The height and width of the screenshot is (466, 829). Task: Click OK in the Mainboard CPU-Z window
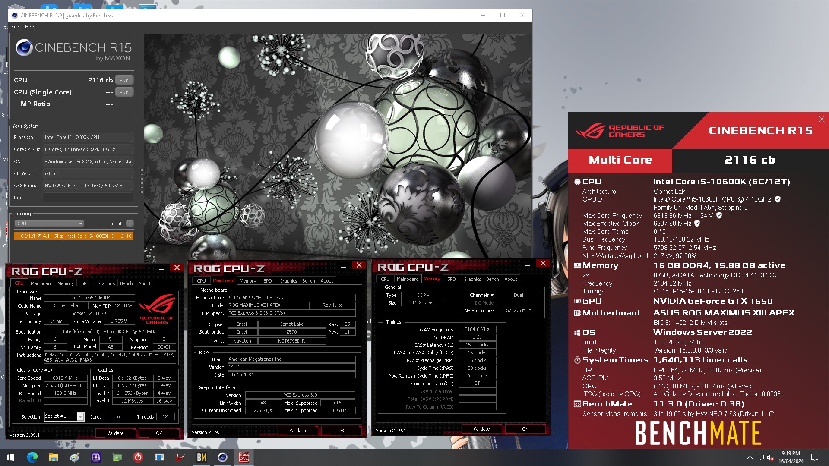pyautogui.click(x=341, y=431)
